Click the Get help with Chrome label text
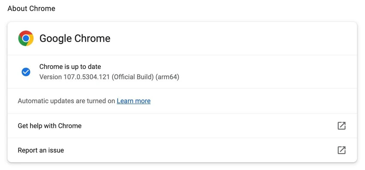 point(49,126)
